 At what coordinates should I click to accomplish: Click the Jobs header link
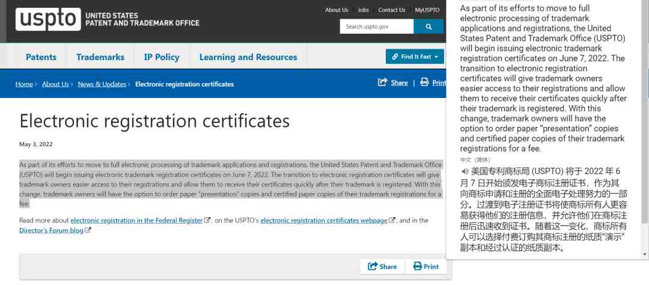[363, 10]
